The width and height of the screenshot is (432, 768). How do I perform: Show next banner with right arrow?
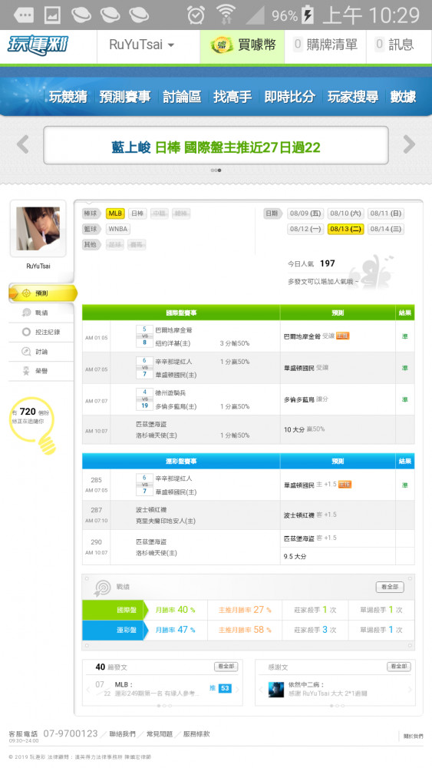pos(409,144)
